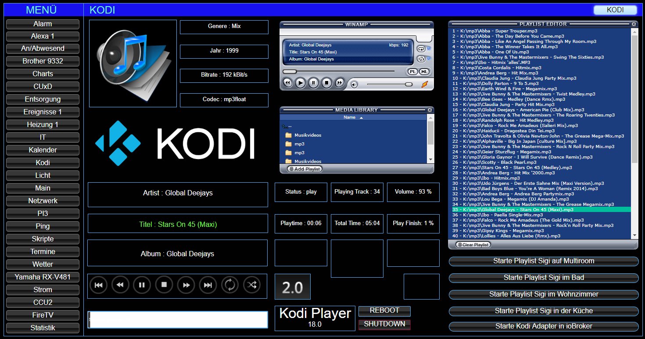
Task: Click the Winamp lightning bolt icon
Action: click(x=424, y=84)
